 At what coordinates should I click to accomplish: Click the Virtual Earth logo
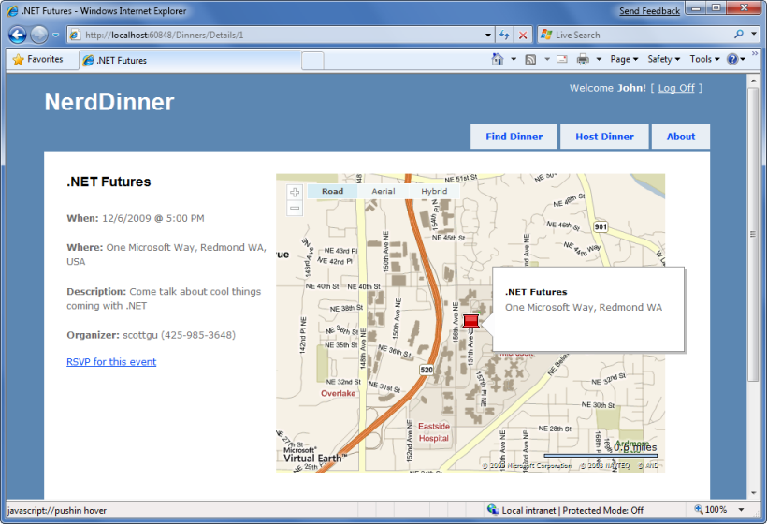[x=314, y=456]
